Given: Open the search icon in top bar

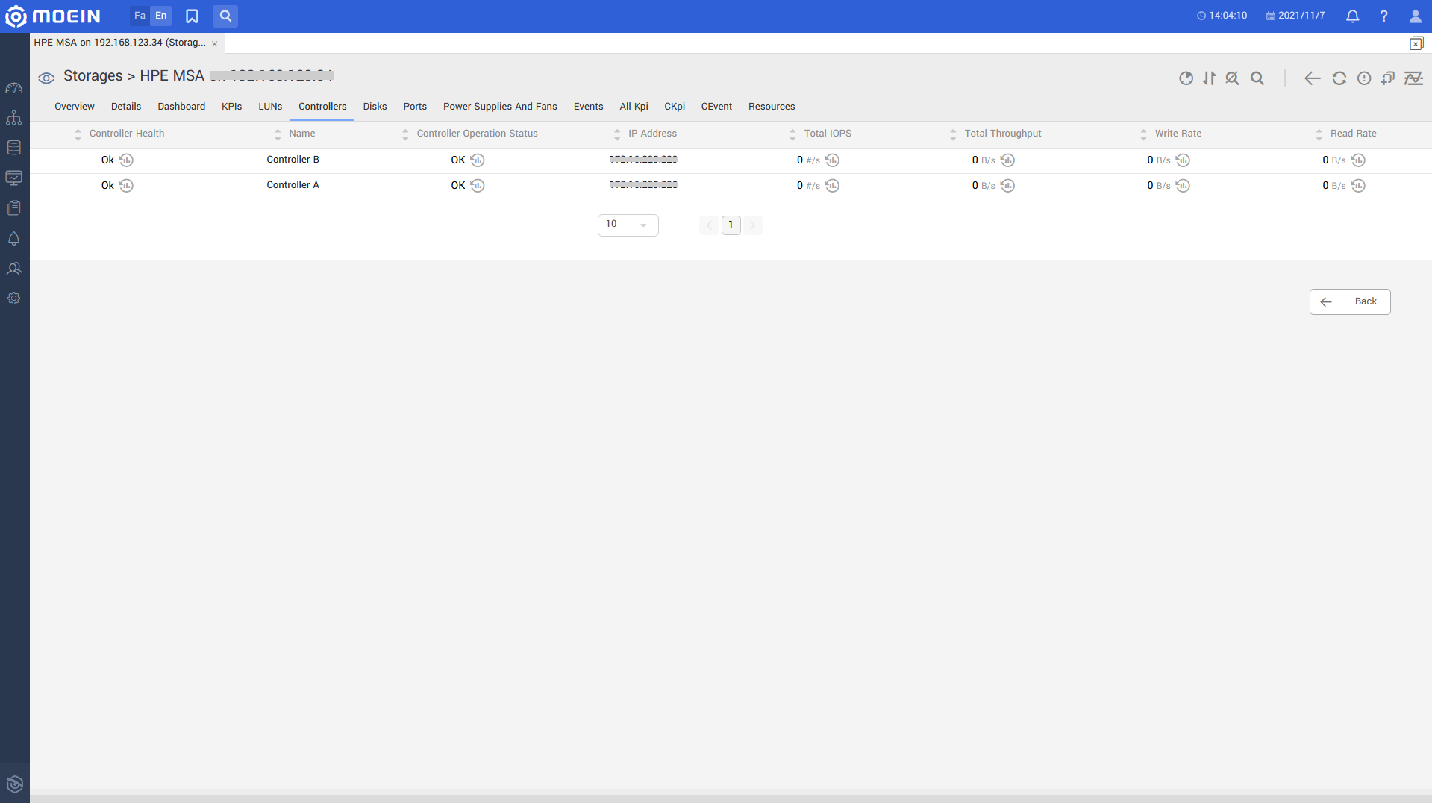Looking at the screenshot, I should tap(225, 16).
